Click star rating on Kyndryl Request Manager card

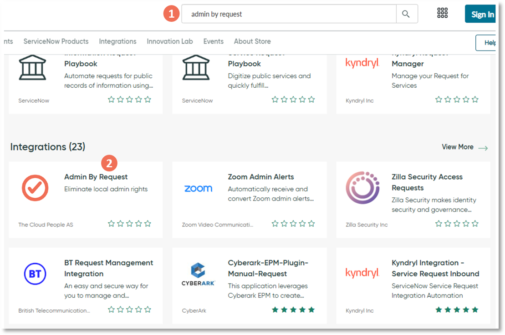457,100
